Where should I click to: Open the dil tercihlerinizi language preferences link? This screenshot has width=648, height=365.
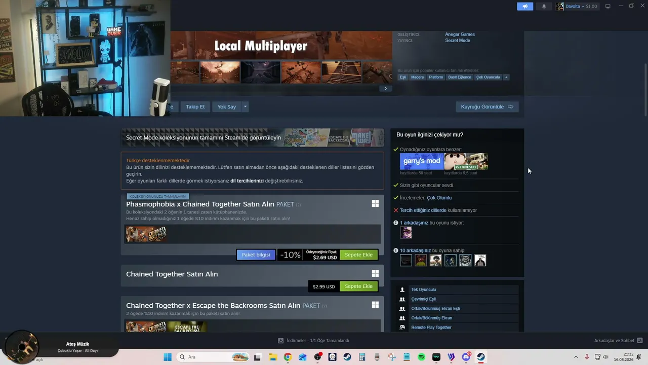pyautogui.click(x=247, y=180)
